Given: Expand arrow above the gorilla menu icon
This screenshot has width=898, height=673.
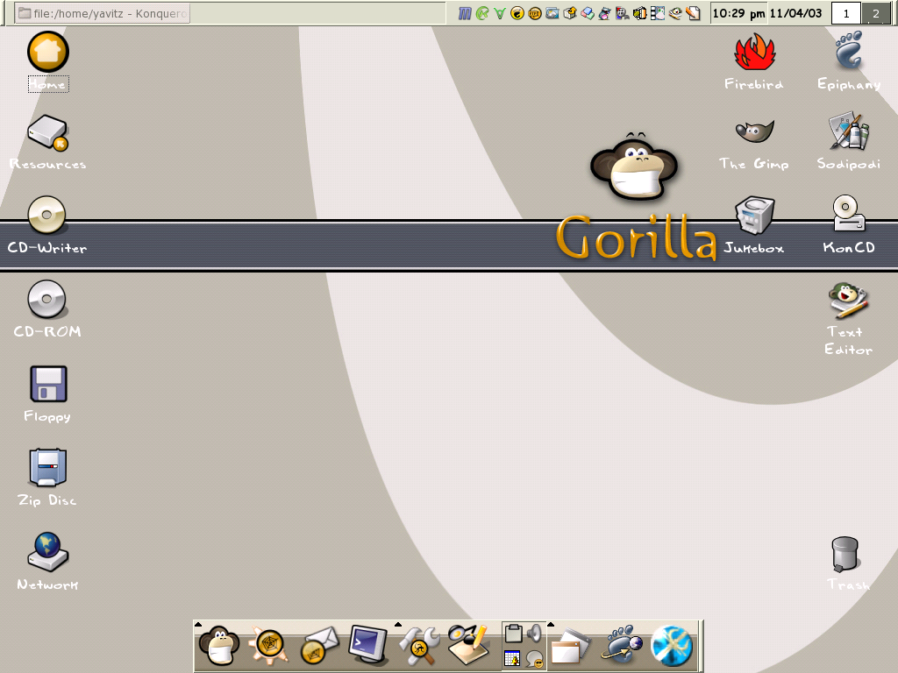Looking at the screenshot, I should 197,624.
